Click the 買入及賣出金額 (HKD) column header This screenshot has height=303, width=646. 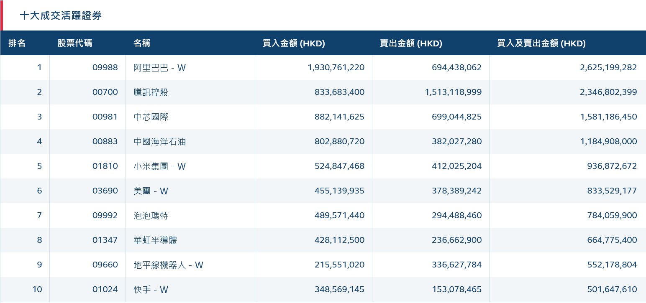[541, 43]
